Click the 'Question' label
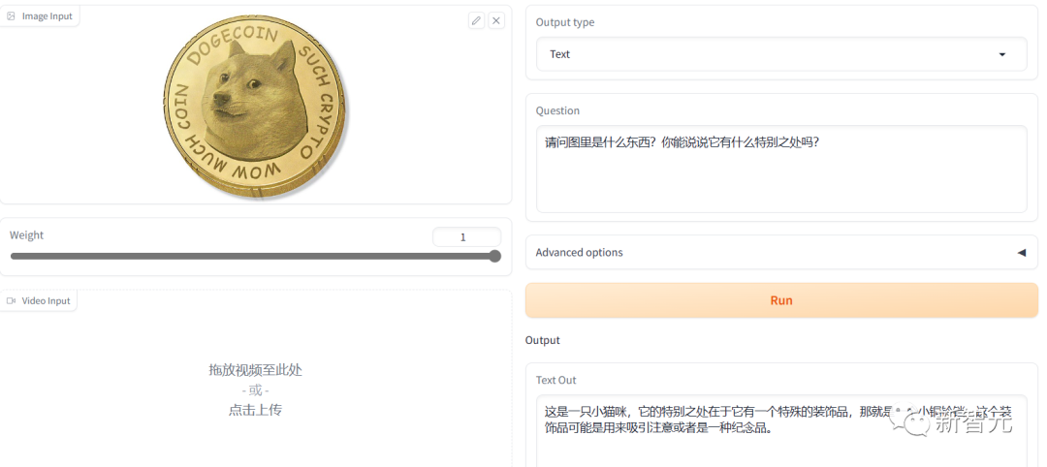The width and height of the screenshot is (1047, 467). (557, 110)
